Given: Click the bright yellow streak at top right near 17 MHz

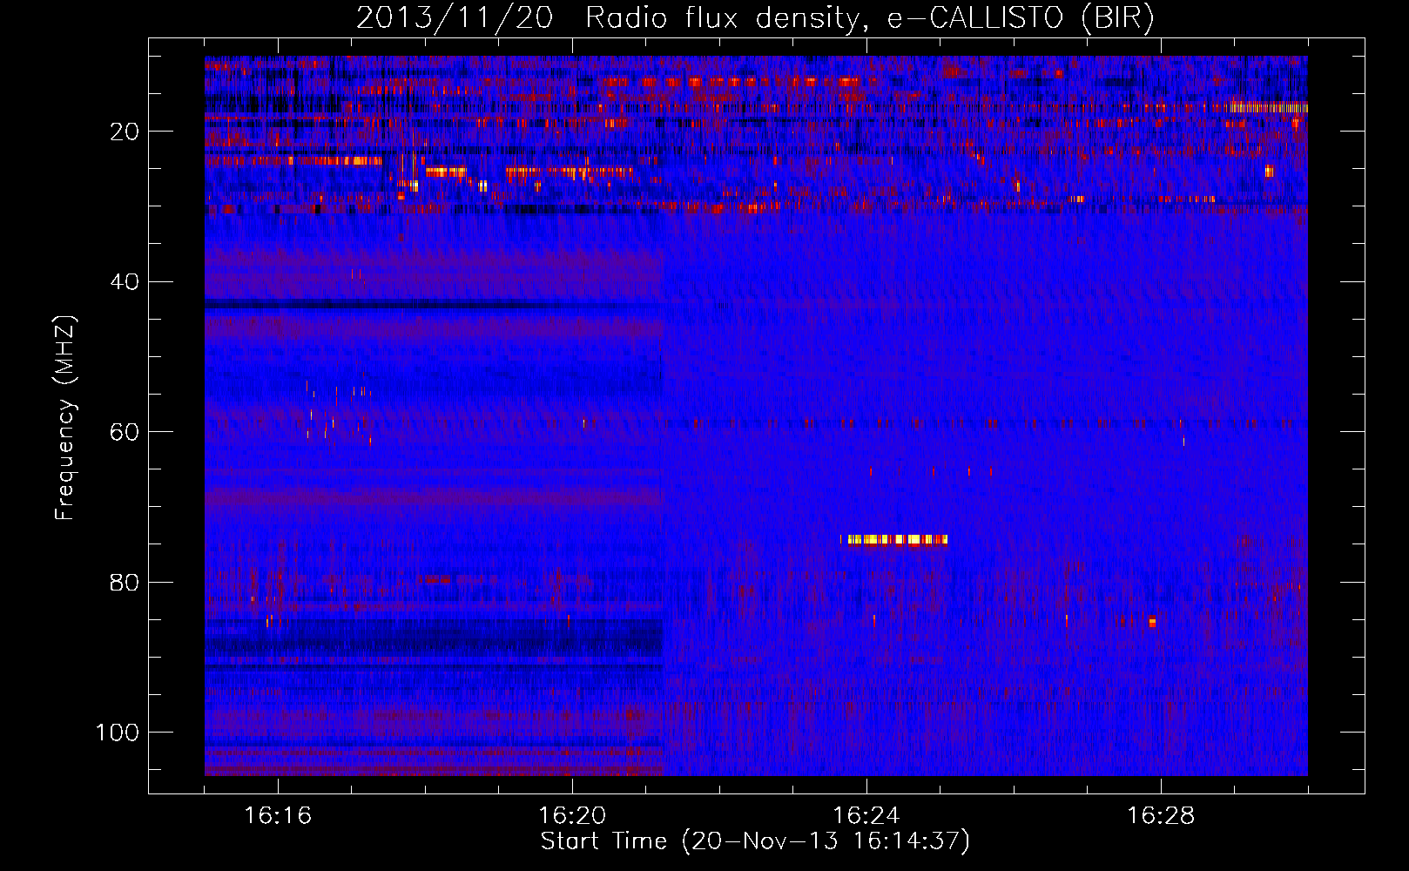Looking at the screenshot, I should click(1268, 108).
